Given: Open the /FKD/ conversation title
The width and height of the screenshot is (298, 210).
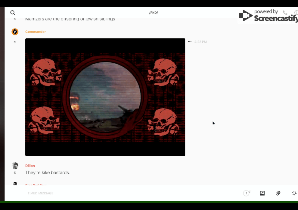Looking at the screenshot, I should coord(154,13).
